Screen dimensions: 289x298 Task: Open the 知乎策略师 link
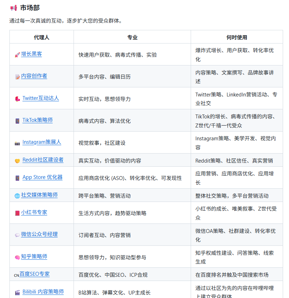point(34,257)
